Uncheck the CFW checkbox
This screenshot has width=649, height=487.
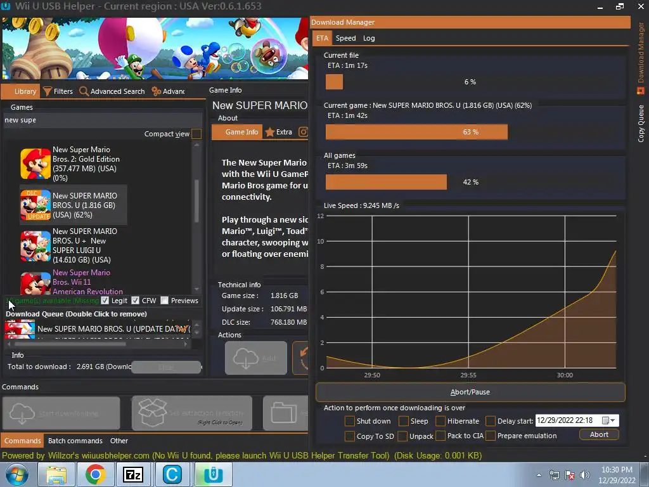(x=135, y=301)
